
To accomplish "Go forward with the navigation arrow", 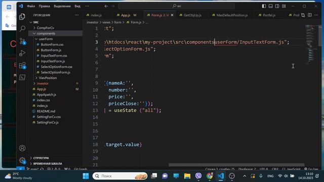I will (113, 6).
